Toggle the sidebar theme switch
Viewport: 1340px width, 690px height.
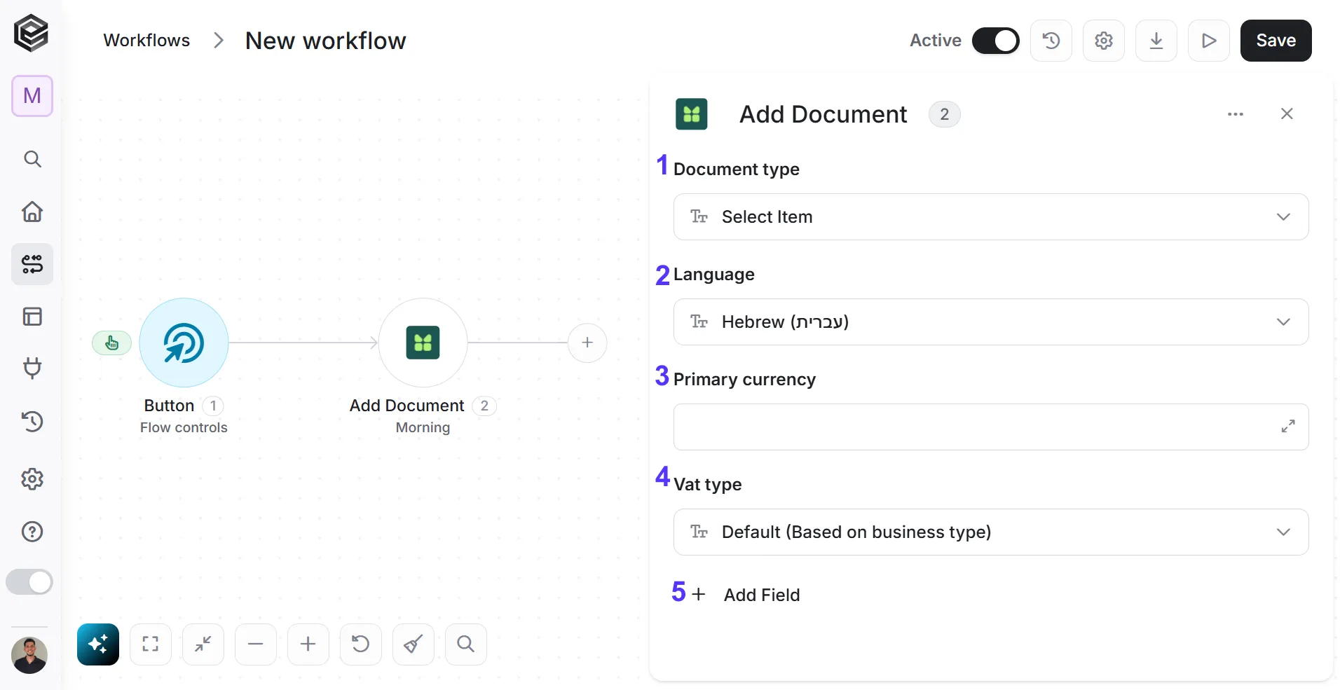29,582
